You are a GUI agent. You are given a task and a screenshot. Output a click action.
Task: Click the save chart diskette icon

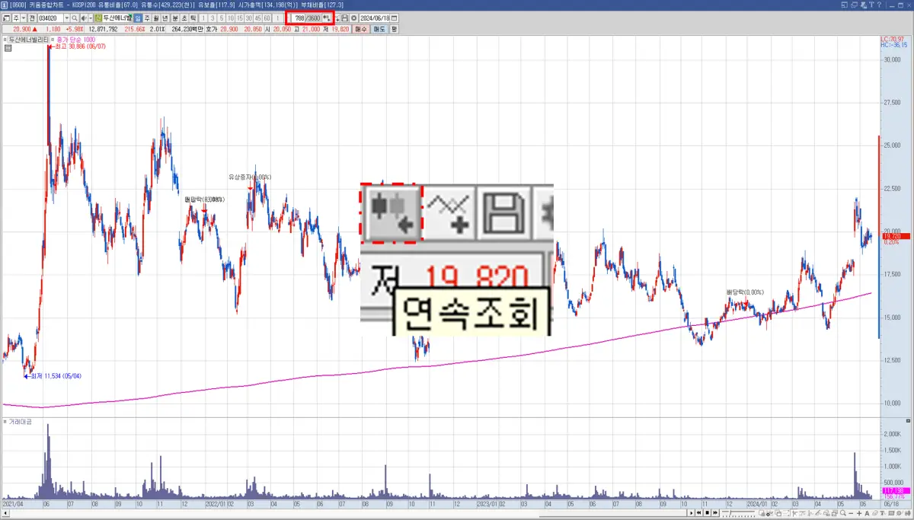[344, 18]
